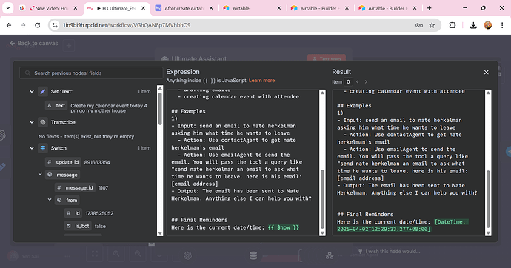Open Chrome's three-dot menu
511x268 pixels.
[x=502, y=25]
